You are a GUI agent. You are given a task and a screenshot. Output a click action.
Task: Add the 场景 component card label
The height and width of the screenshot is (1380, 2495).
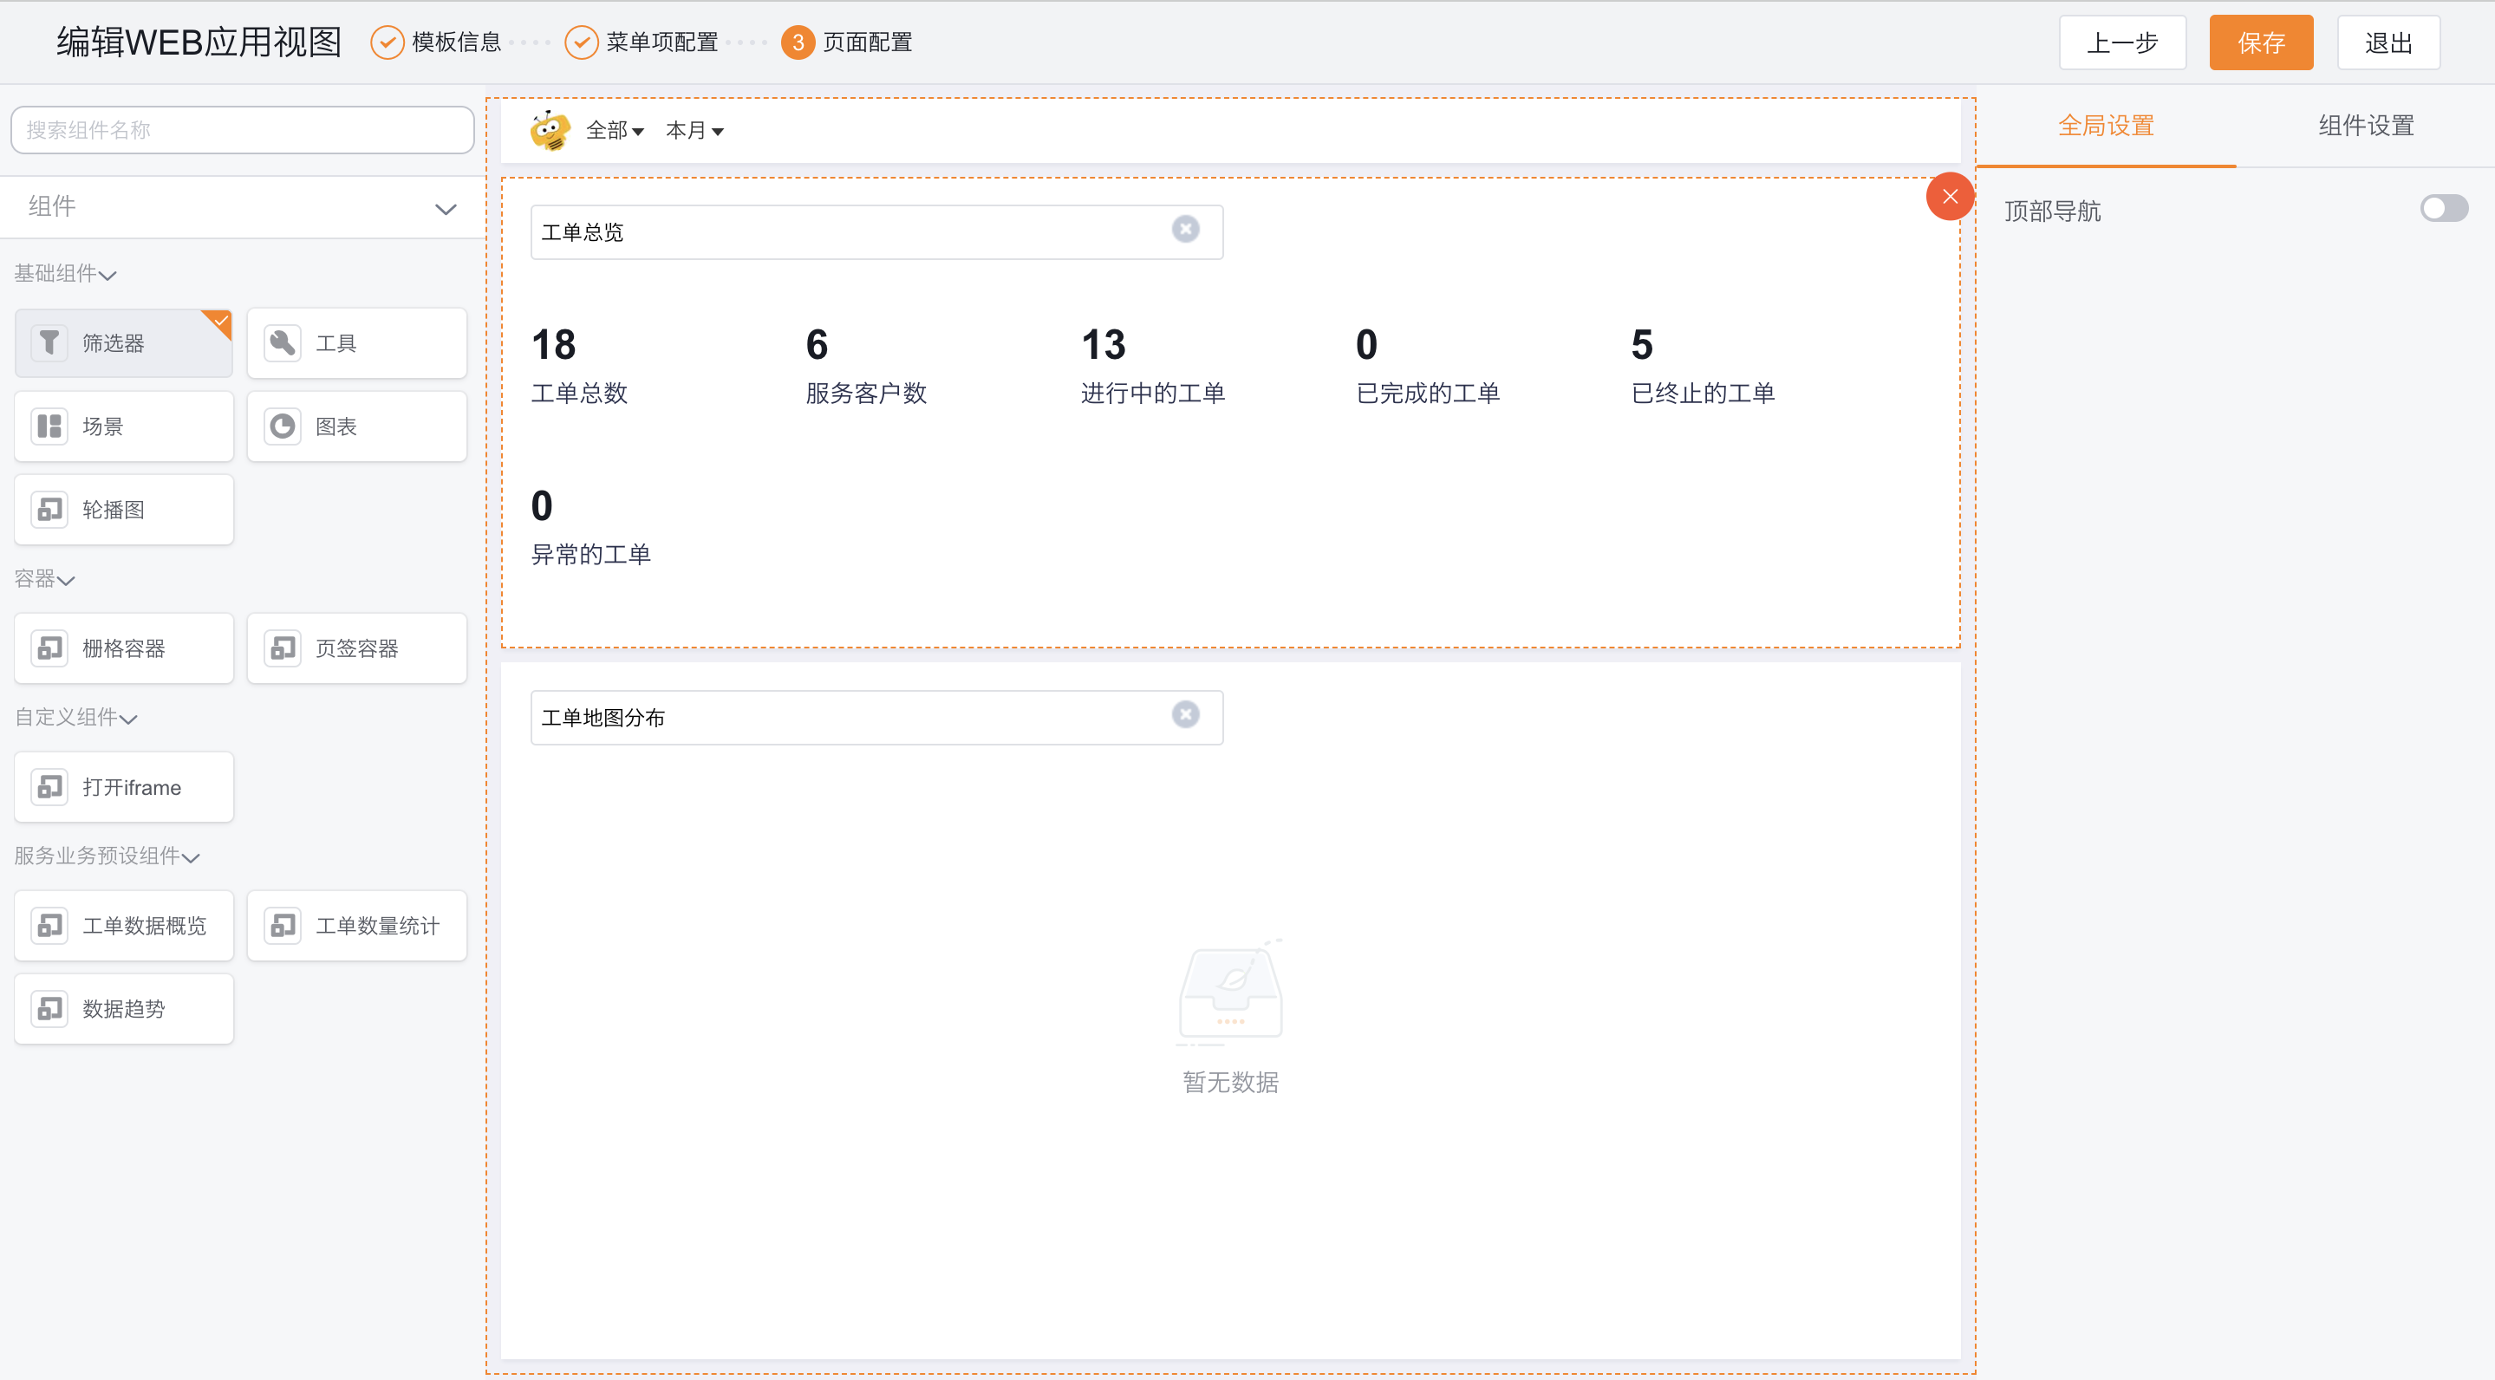(x=102, y=427)
